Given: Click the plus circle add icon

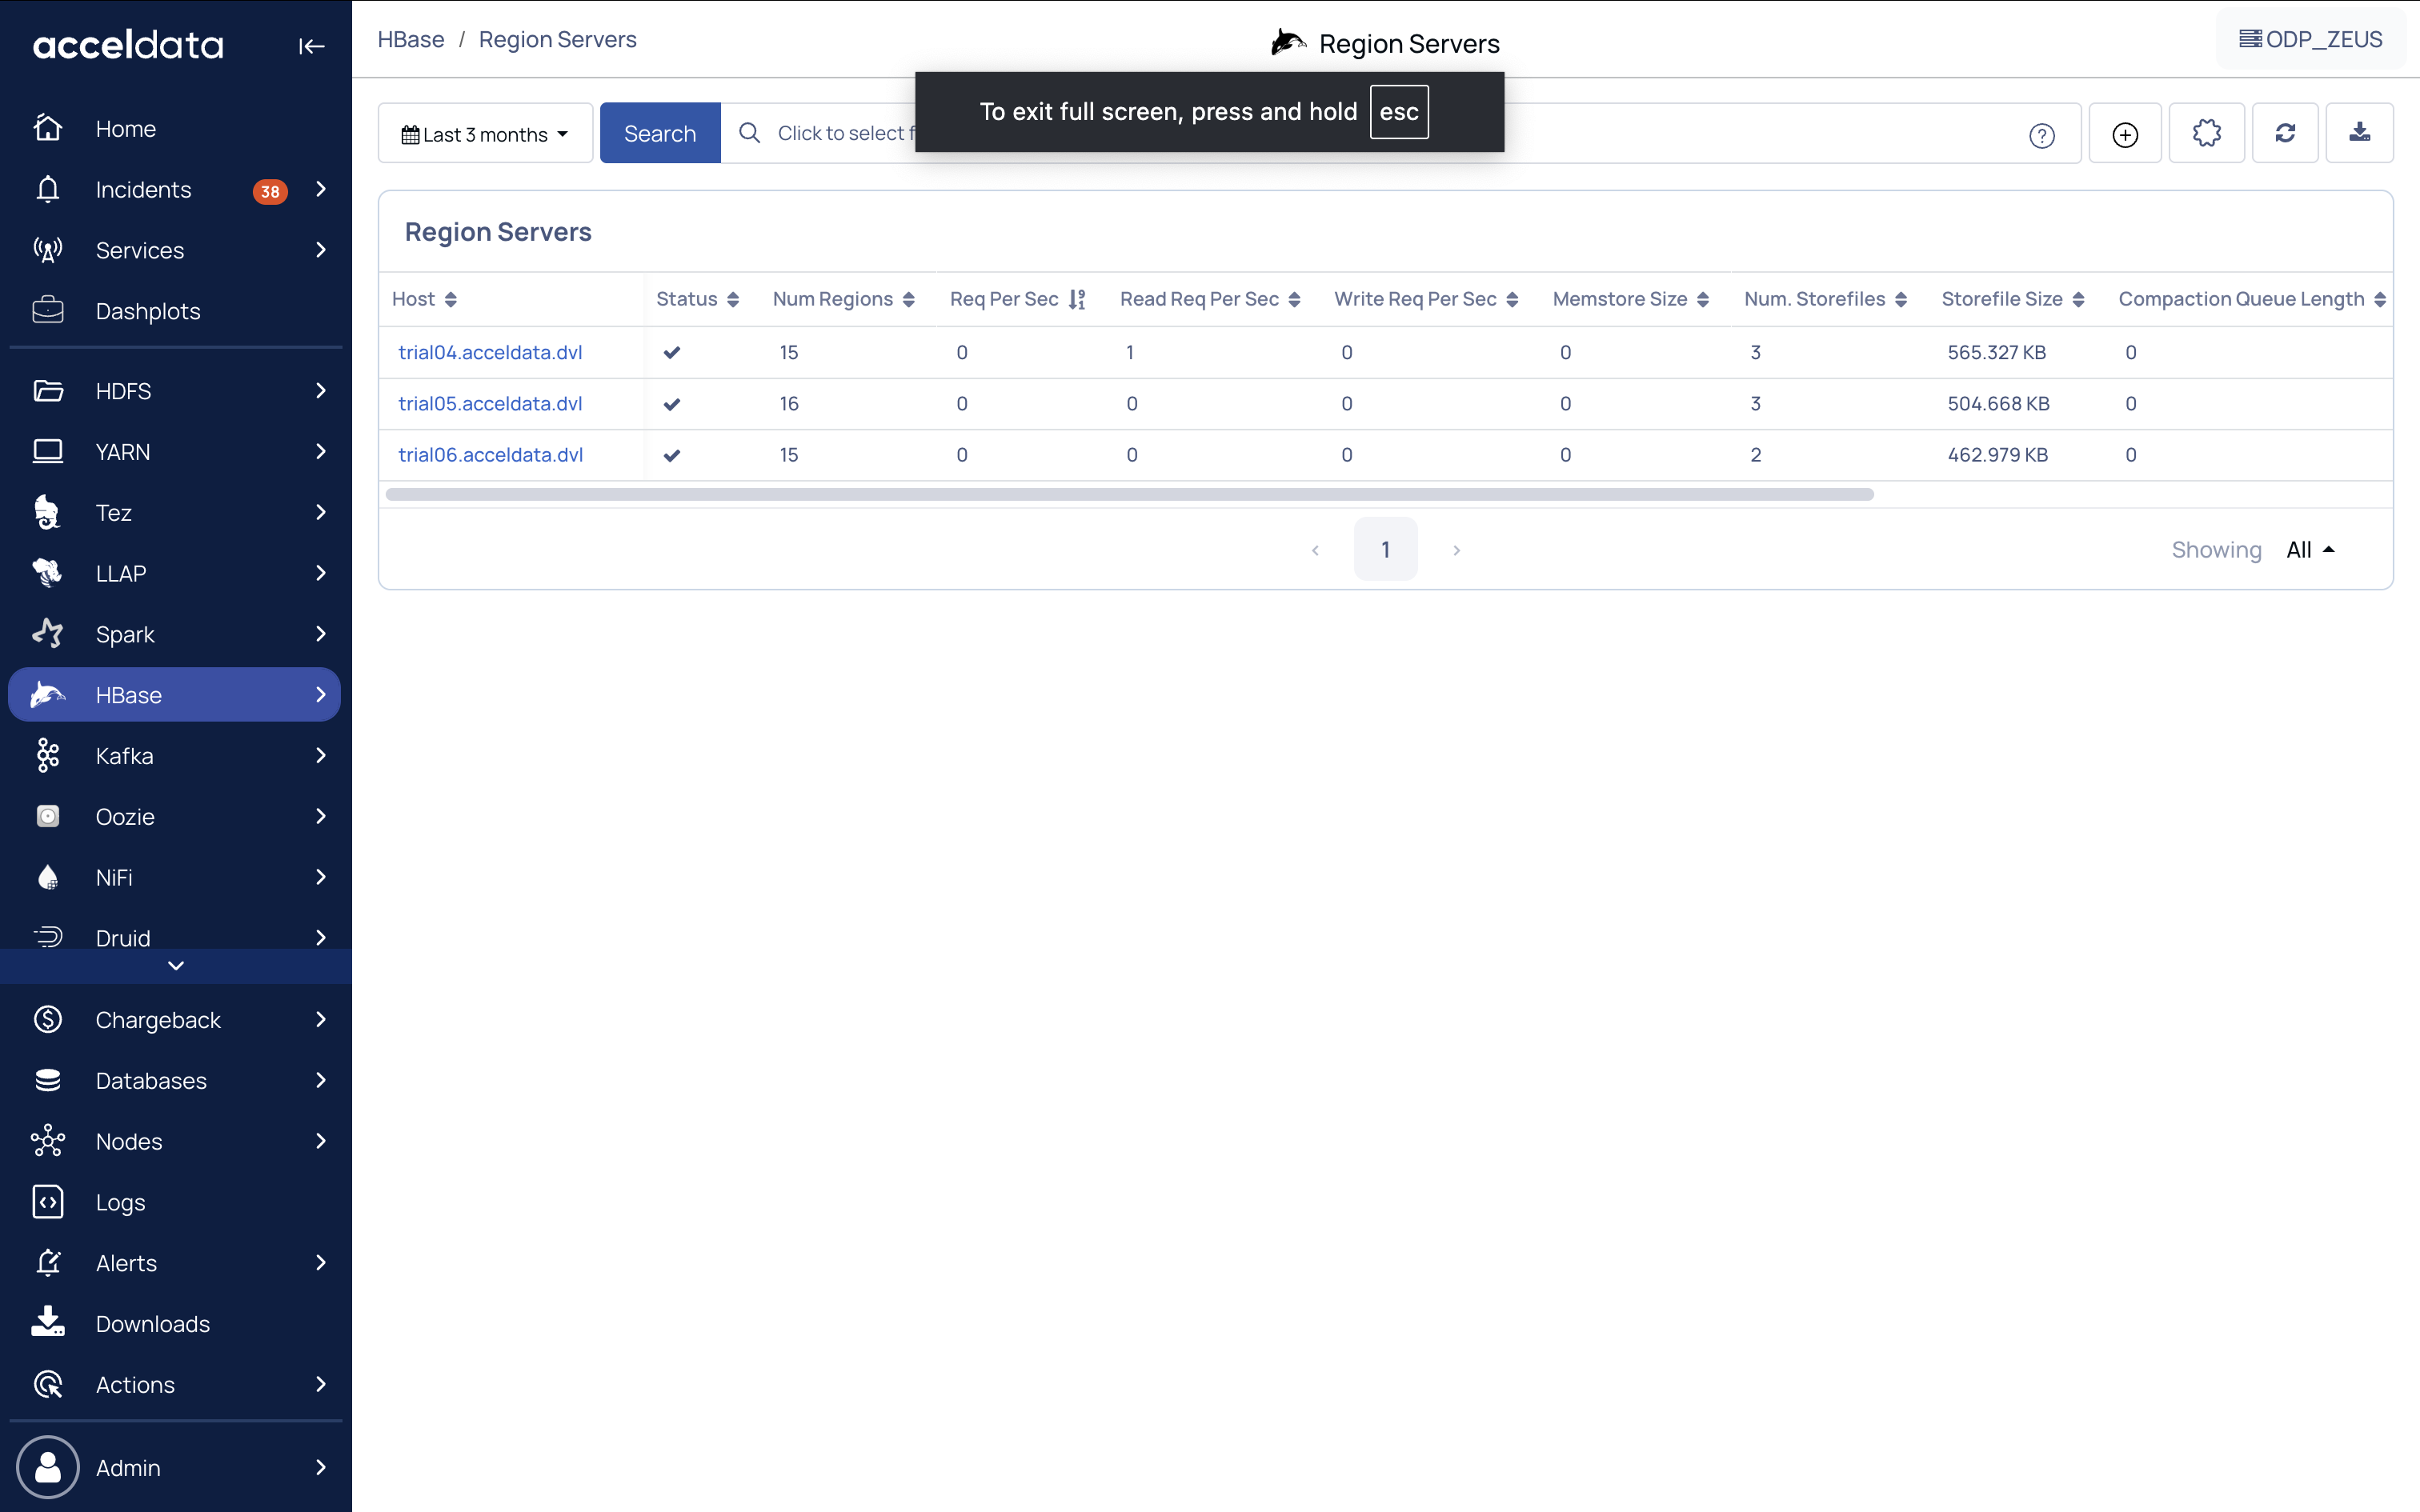Looking at the screenshot, I should [x=2125, y=134].
